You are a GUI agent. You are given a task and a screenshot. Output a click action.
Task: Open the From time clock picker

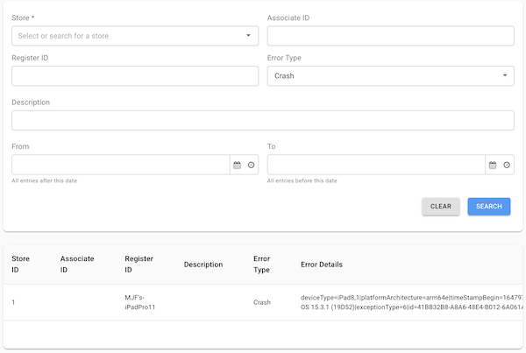tap(252, 165)
